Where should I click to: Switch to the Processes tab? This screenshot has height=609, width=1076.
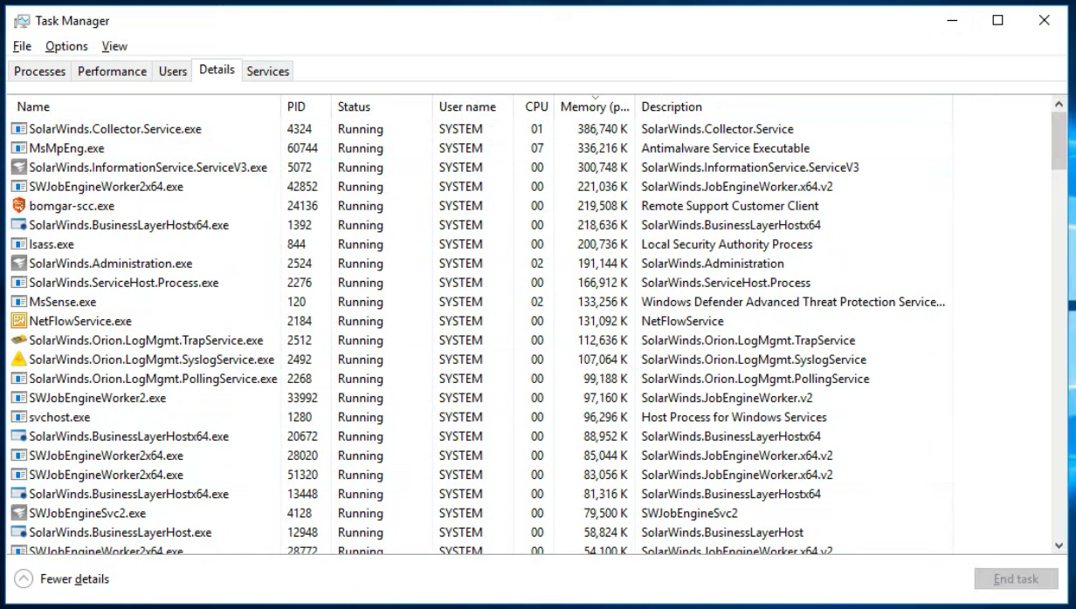40,72
